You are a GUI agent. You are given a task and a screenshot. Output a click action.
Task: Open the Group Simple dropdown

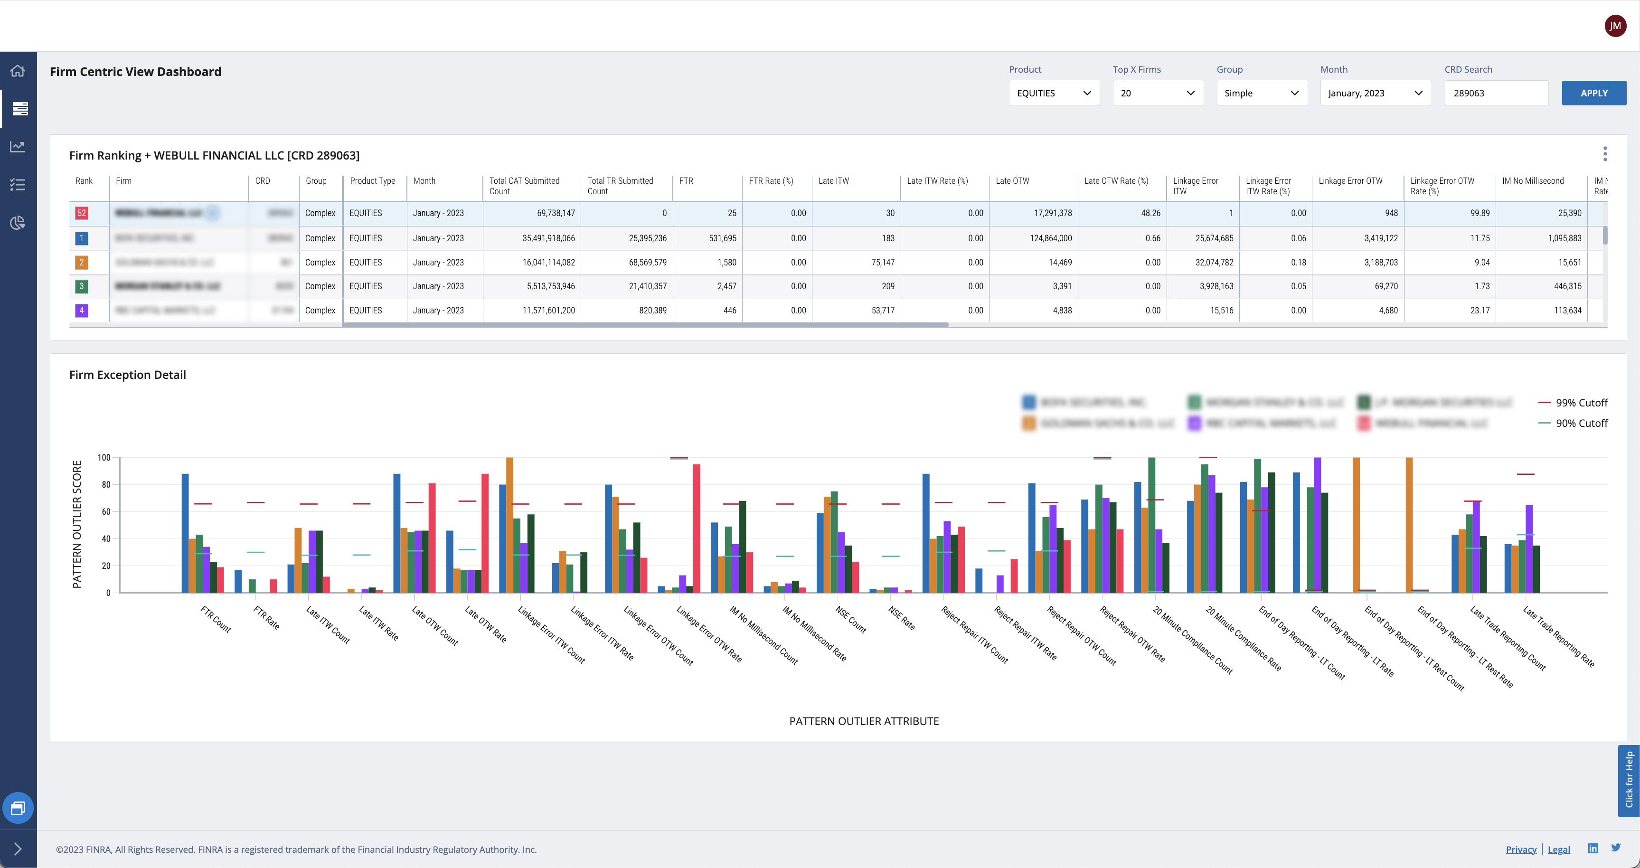1262,93
